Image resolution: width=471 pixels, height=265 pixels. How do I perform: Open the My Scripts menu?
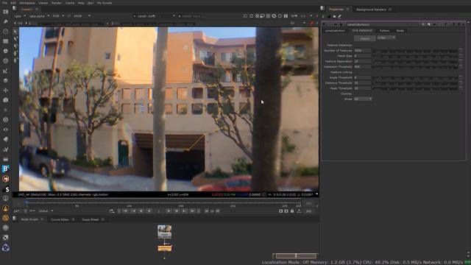105,3
